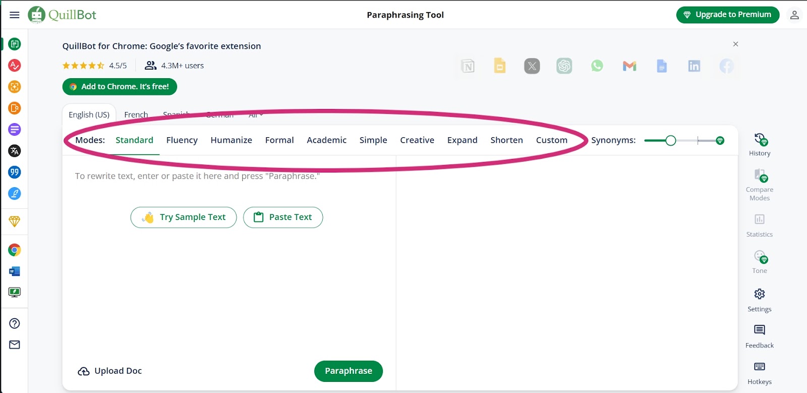Open the History panel
Screen dimensions: 807x393
point(760,145)
